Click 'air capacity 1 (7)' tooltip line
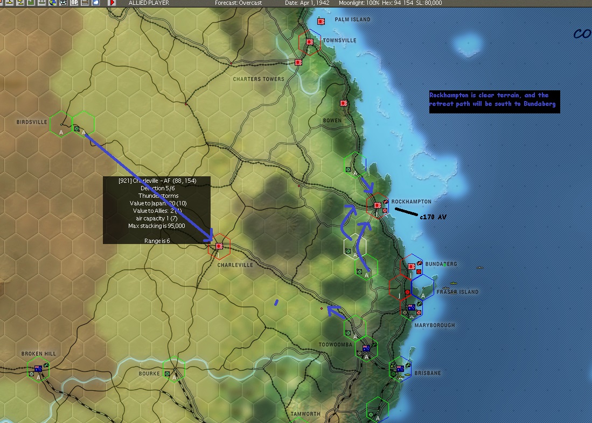592x423 pixels. [x=157, y=218]
